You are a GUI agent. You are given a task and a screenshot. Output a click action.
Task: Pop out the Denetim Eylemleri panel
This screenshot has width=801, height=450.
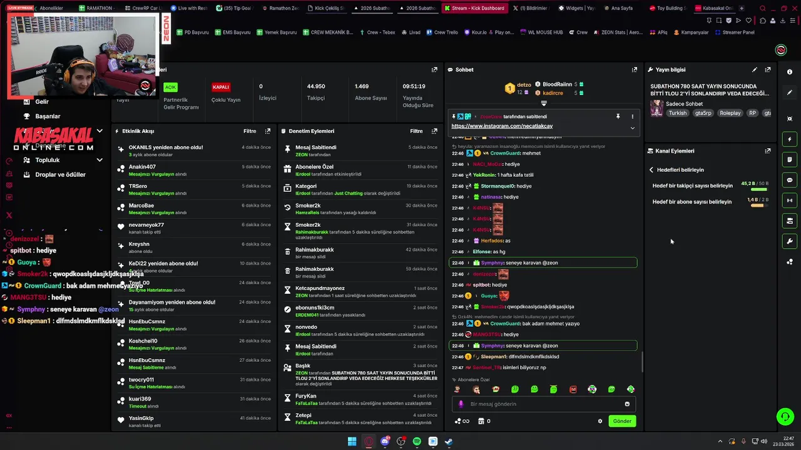point(434,131)
